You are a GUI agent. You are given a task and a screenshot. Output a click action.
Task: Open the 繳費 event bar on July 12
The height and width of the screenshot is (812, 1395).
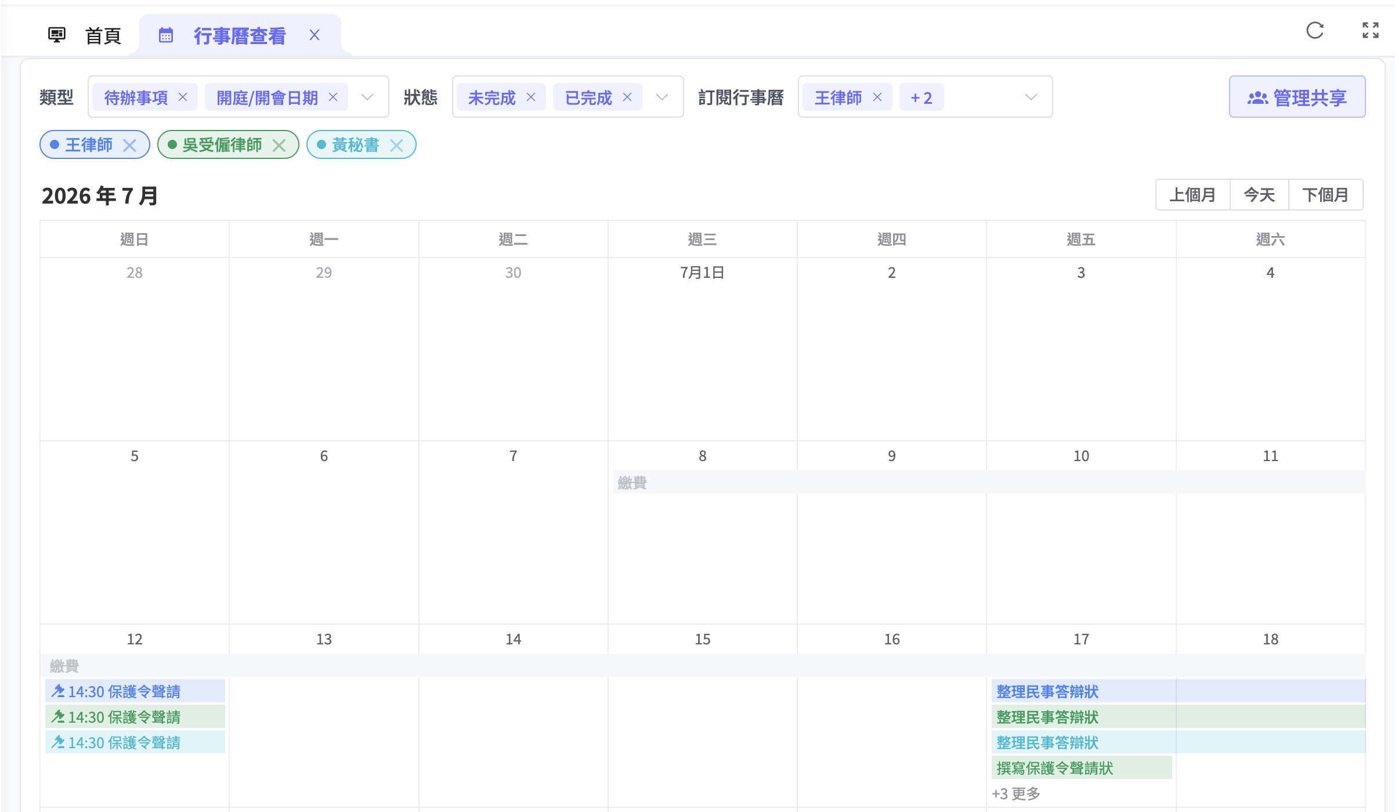(x=703, y=665)
